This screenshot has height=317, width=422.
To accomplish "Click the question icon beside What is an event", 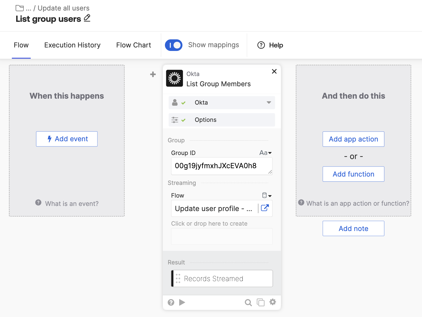I will pyautogui.click(x=38, y=202).
